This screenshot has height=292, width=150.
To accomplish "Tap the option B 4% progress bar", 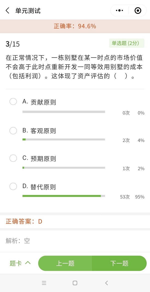I will 64,139.
